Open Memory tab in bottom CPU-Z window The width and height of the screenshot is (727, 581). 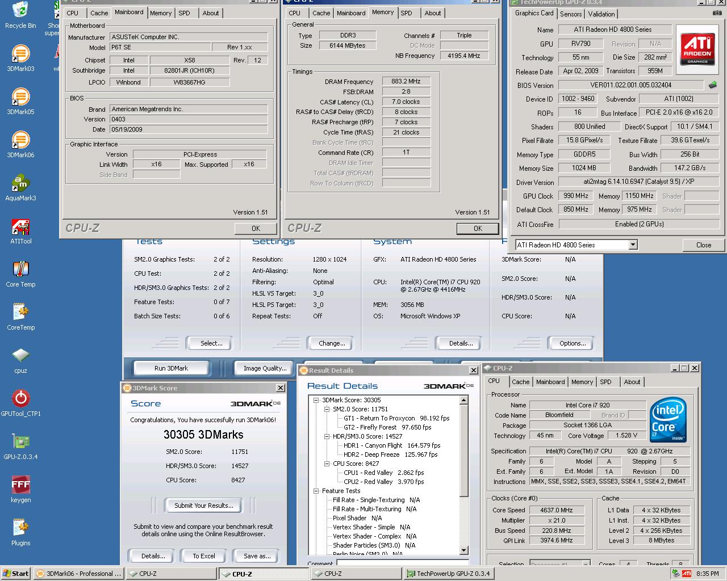pos(582,382)
